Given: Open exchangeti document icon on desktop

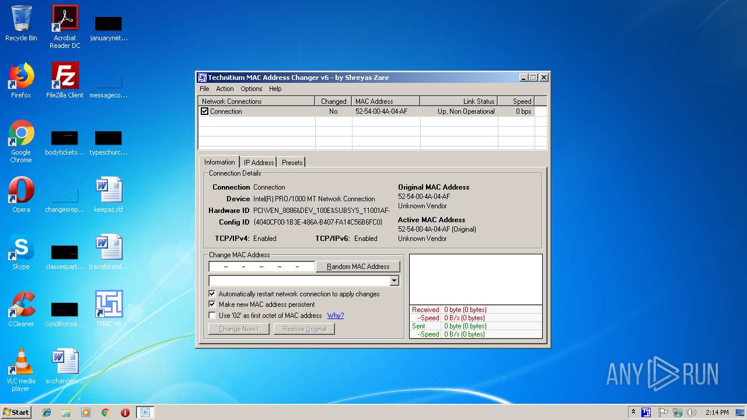Looking at the screenshot, I should pos(65,366).
